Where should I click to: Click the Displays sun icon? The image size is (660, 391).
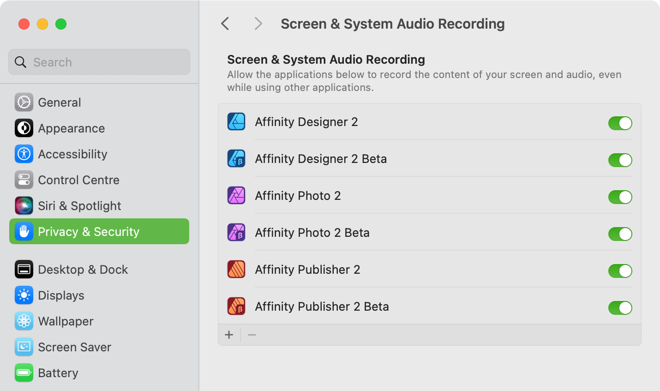24,295
